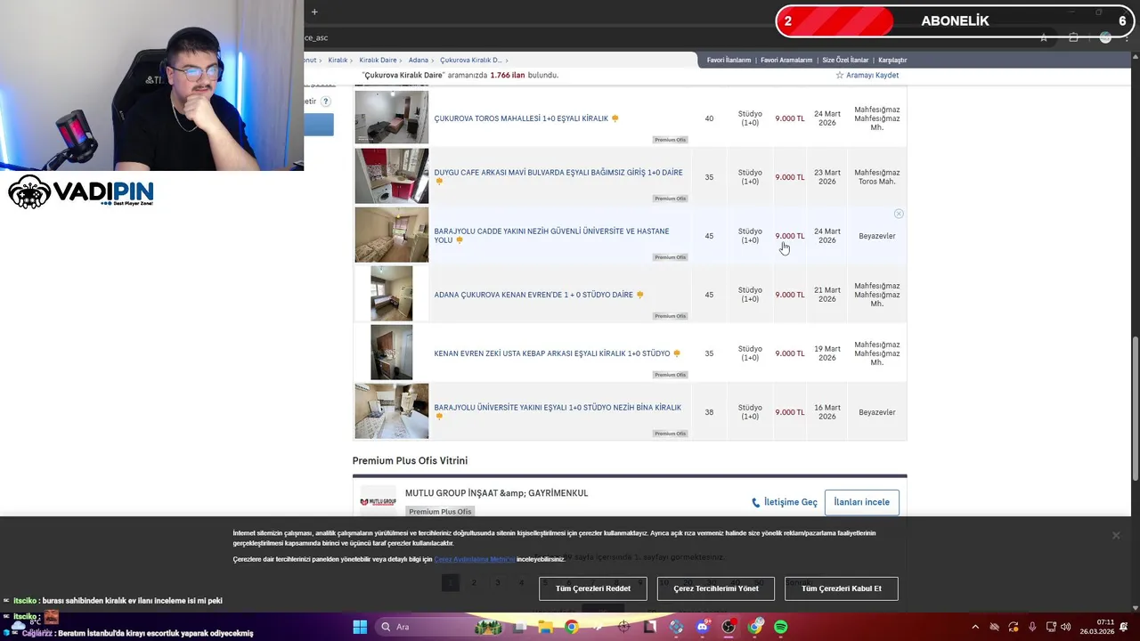Viewport: 1140px width, 641px height.
Task: Open listing Barajyolu Üniversite Yakını Eşyalı 1+0
Action: tap(558, 408)
